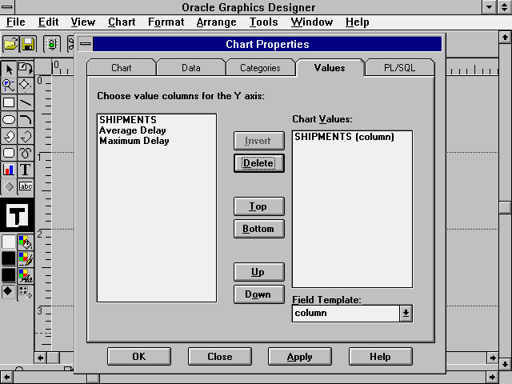Open the Arrange menu
512x384 pixels.
[216, 22]
